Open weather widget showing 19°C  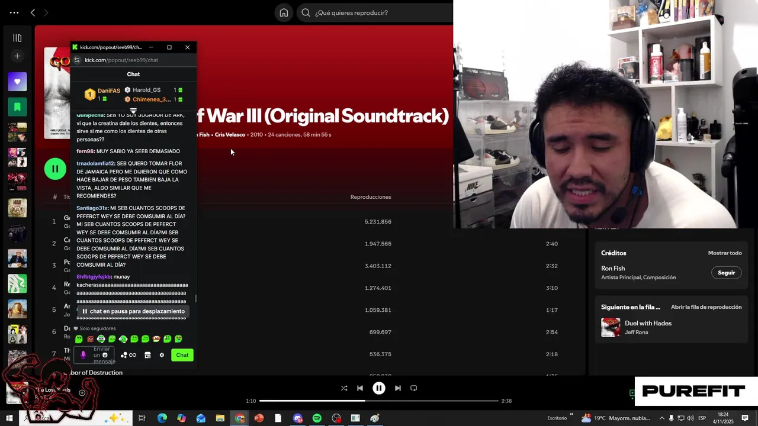click(616, 418)
